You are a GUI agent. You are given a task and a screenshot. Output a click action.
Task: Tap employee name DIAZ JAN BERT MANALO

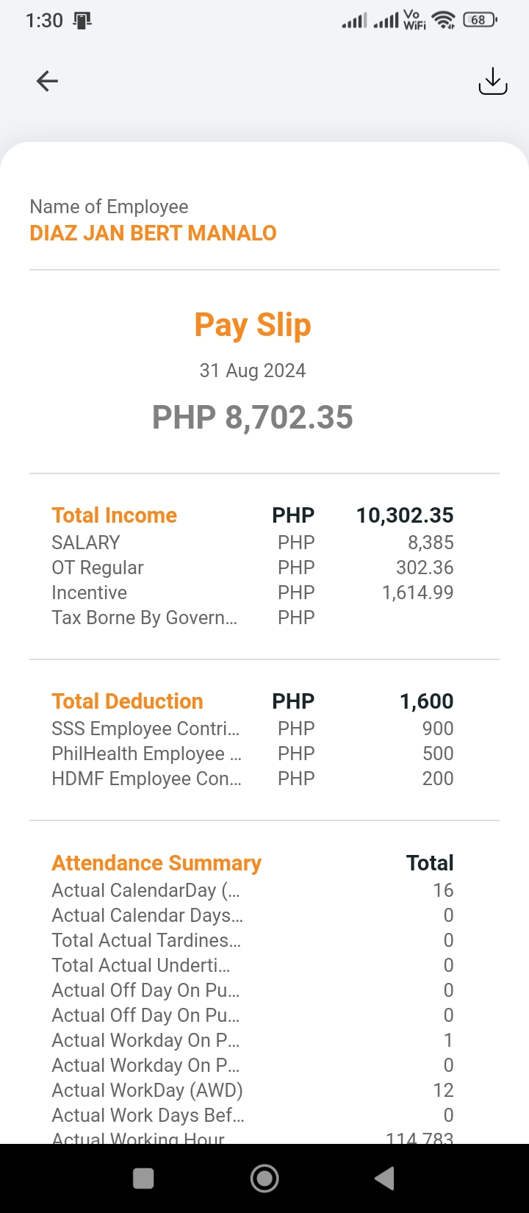tap(153, 233)
